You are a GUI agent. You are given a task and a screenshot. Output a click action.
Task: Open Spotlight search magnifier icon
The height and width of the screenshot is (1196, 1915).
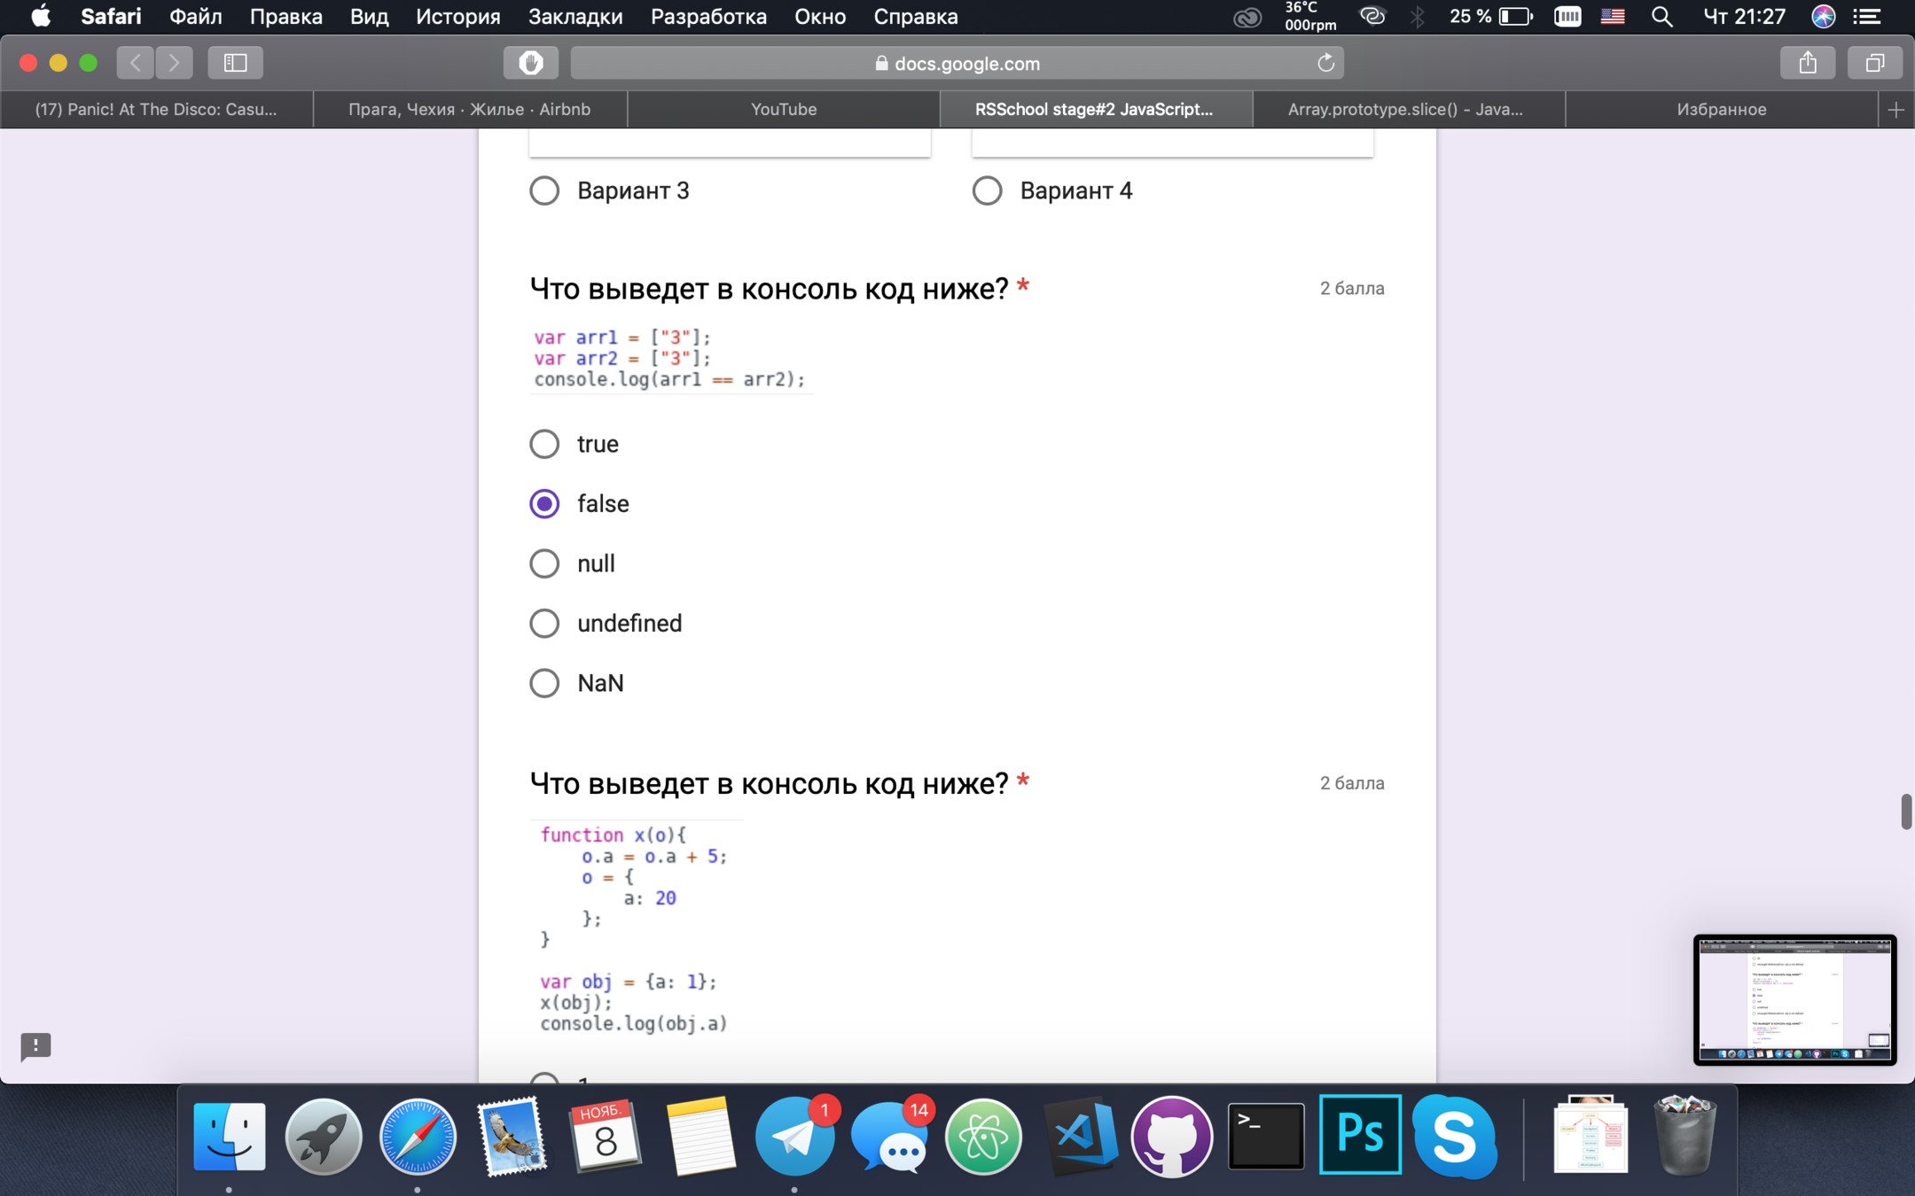[1662, 17]
